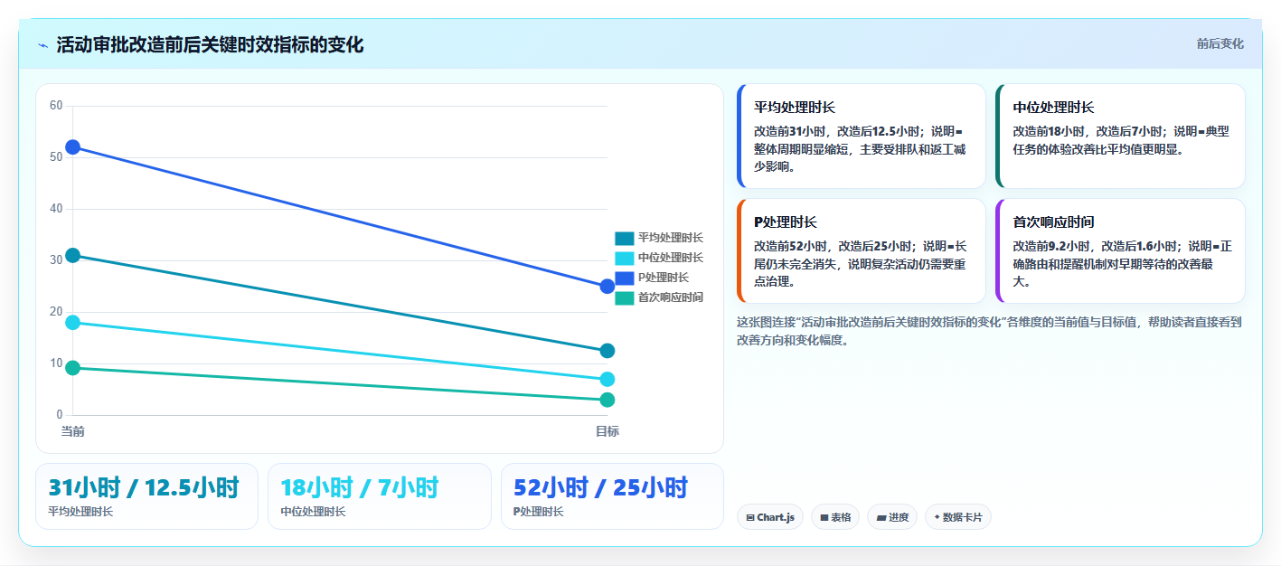1281x566 pixels.
Task: Click the lightning icon beside the title
Action: pos(43,45)
